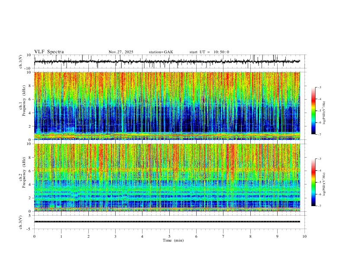This screenshot has height=265, width=343.
Task: Click inside the ch.2 spectrogram panel
Action: [x=167, y=178]
